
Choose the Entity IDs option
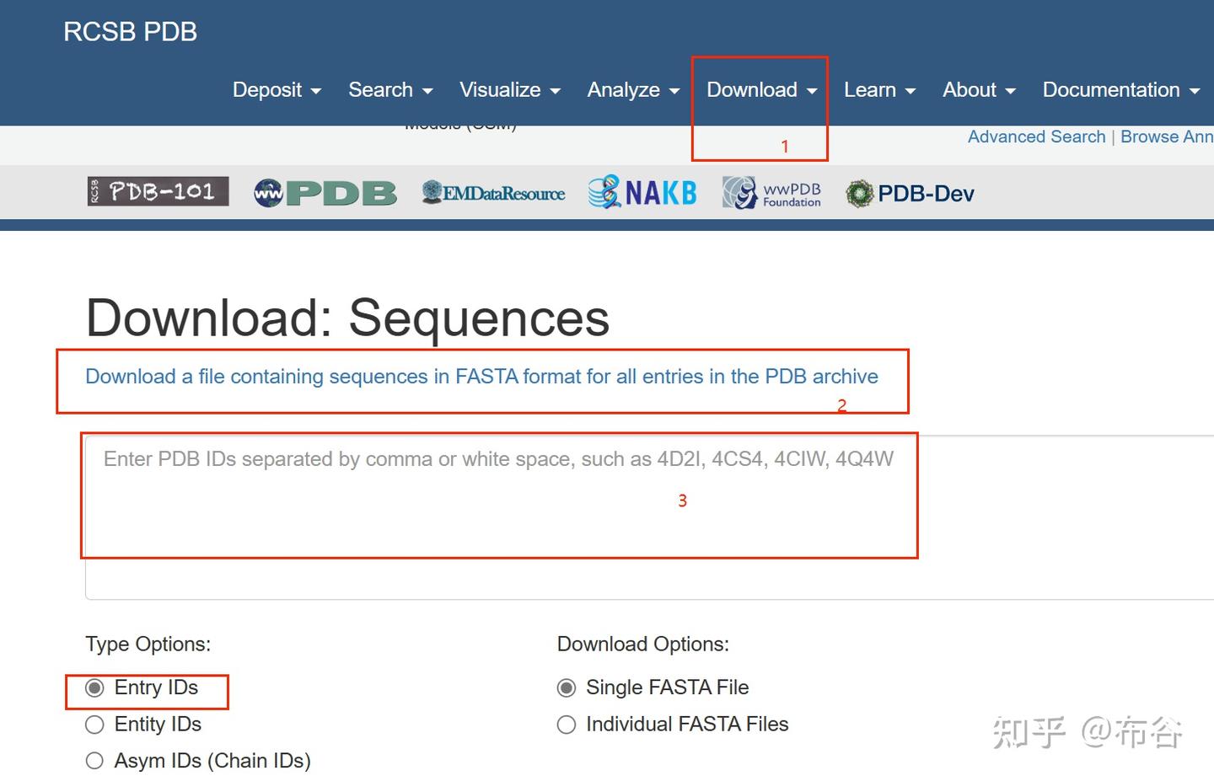click(95, 725)
